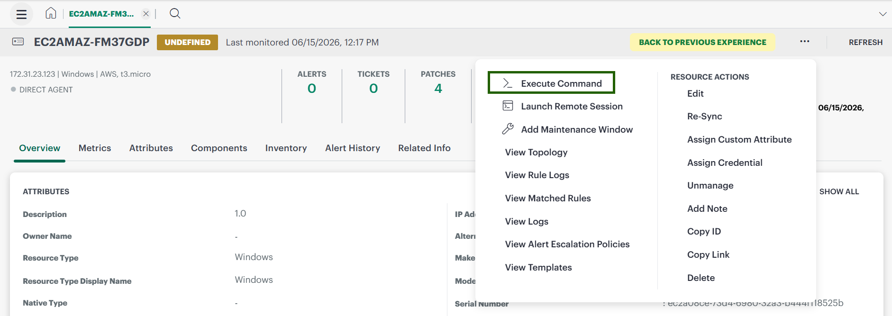Image resolution: width=892 pixels, height=316 pixels.
Task: Click the Add Maintenance Window wrench icon
Action: pos(508,129)
